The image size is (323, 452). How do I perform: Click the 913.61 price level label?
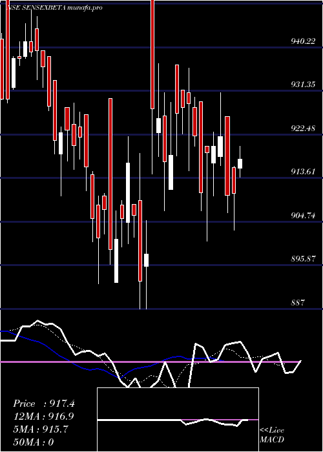click(303, 172)
